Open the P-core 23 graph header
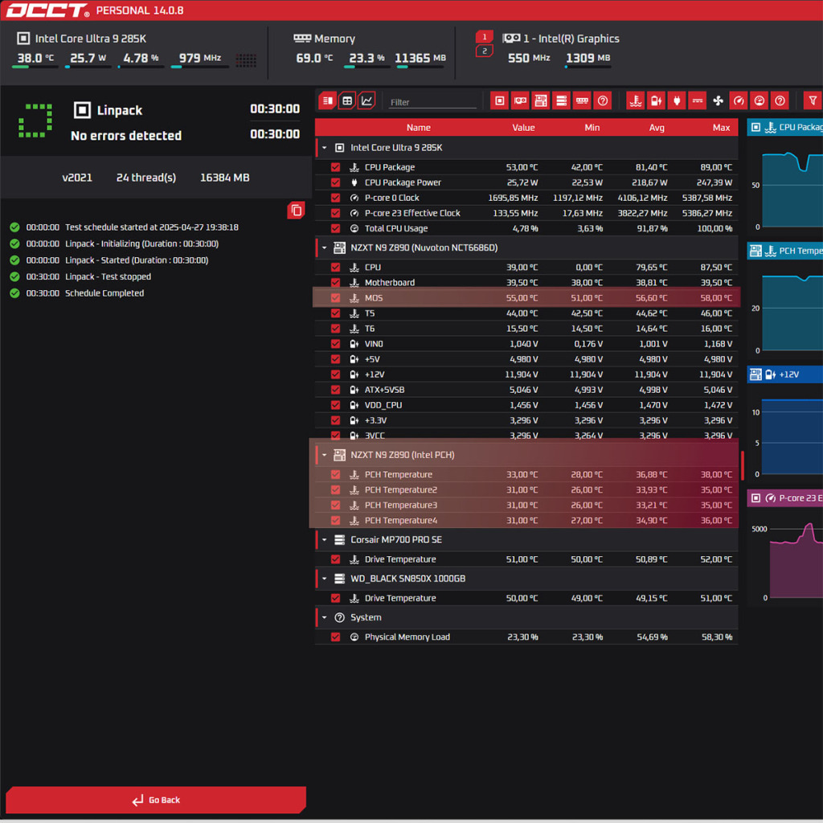Screen dimensions: 823x823 [x=784, y=498]
